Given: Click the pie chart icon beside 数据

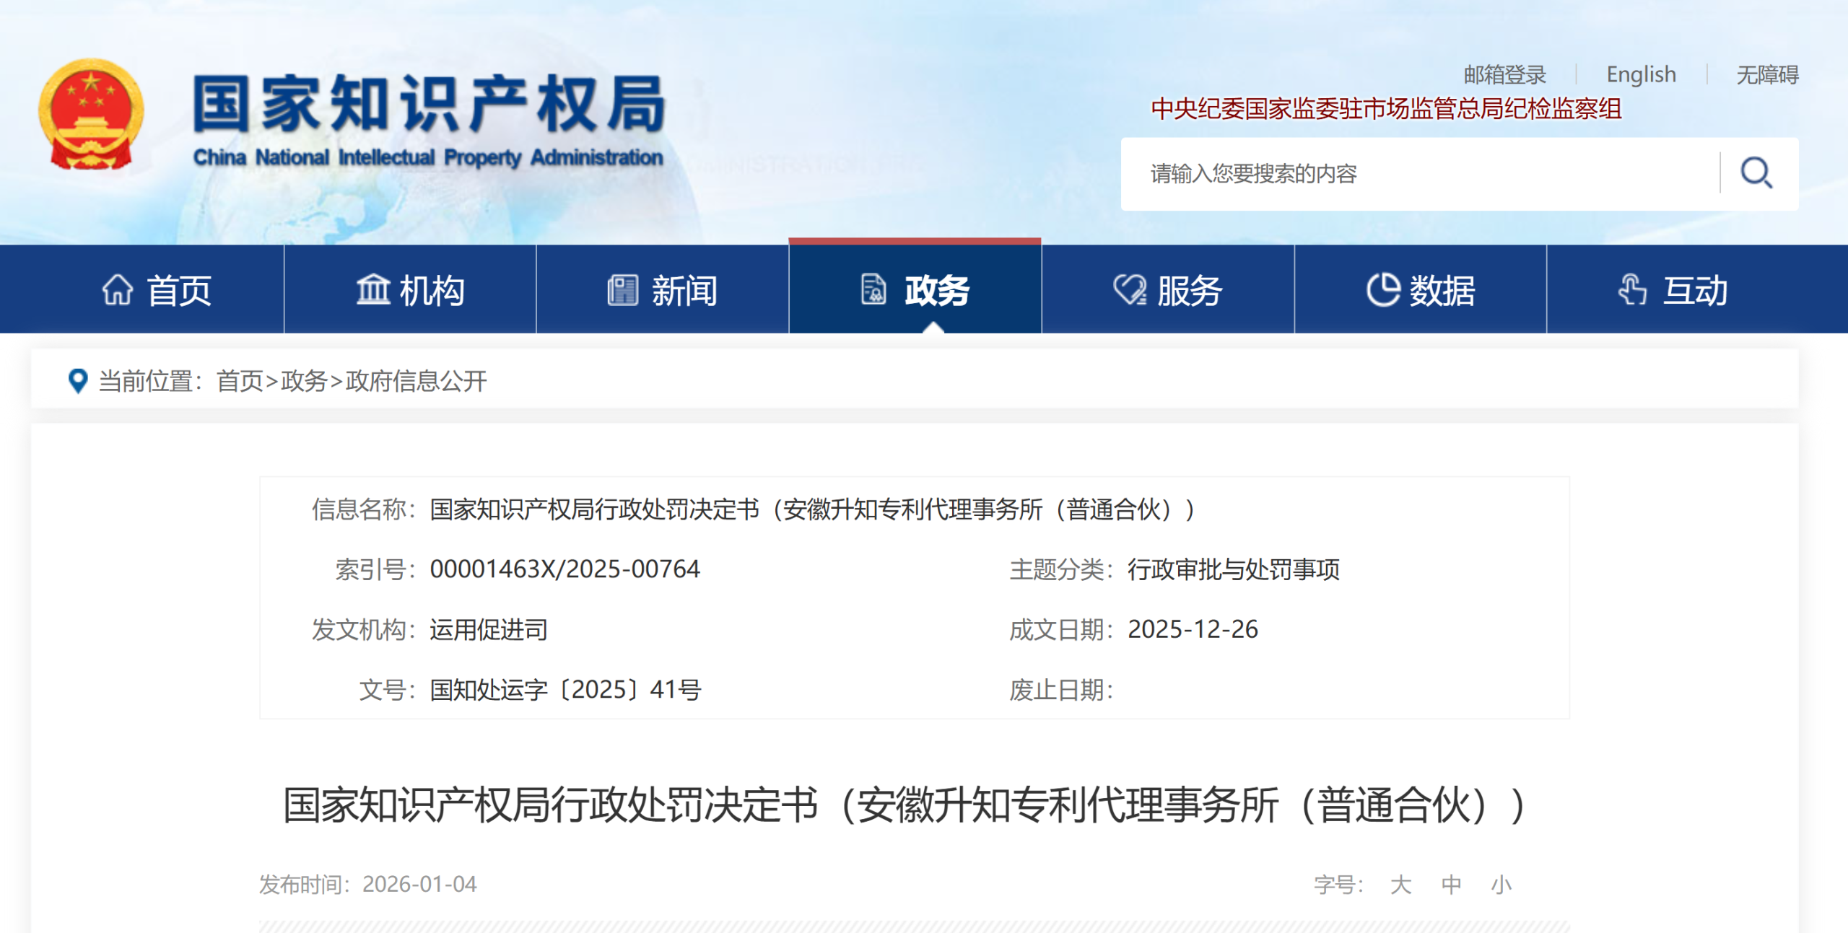Looking at the screenshot, I should click(1383, 290).
